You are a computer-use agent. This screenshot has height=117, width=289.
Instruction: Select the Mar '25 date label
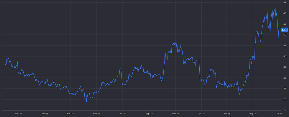click(x=70, y=114)
